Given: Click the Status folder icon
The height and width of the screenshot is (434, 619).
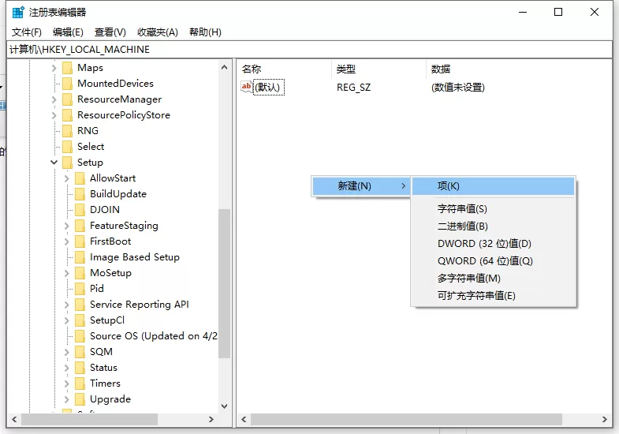Looking at the screenshot, I should [80, 368].
